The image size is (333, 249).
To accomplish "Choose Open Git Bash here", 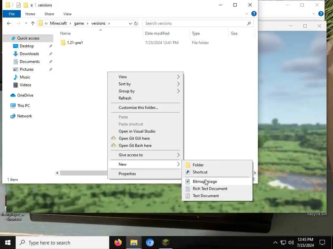I will click(x=145, y=146).
